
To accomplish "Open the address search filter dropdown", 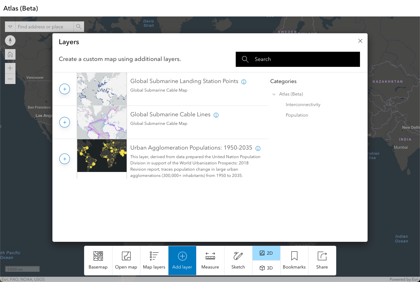I will pyautogui.click(x=10, y=27).
